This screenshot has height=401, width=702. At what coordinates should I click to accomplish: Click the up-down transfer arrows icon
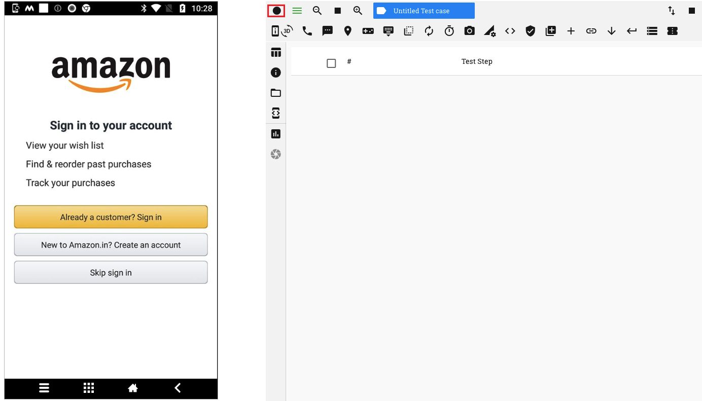click(672, 11)
